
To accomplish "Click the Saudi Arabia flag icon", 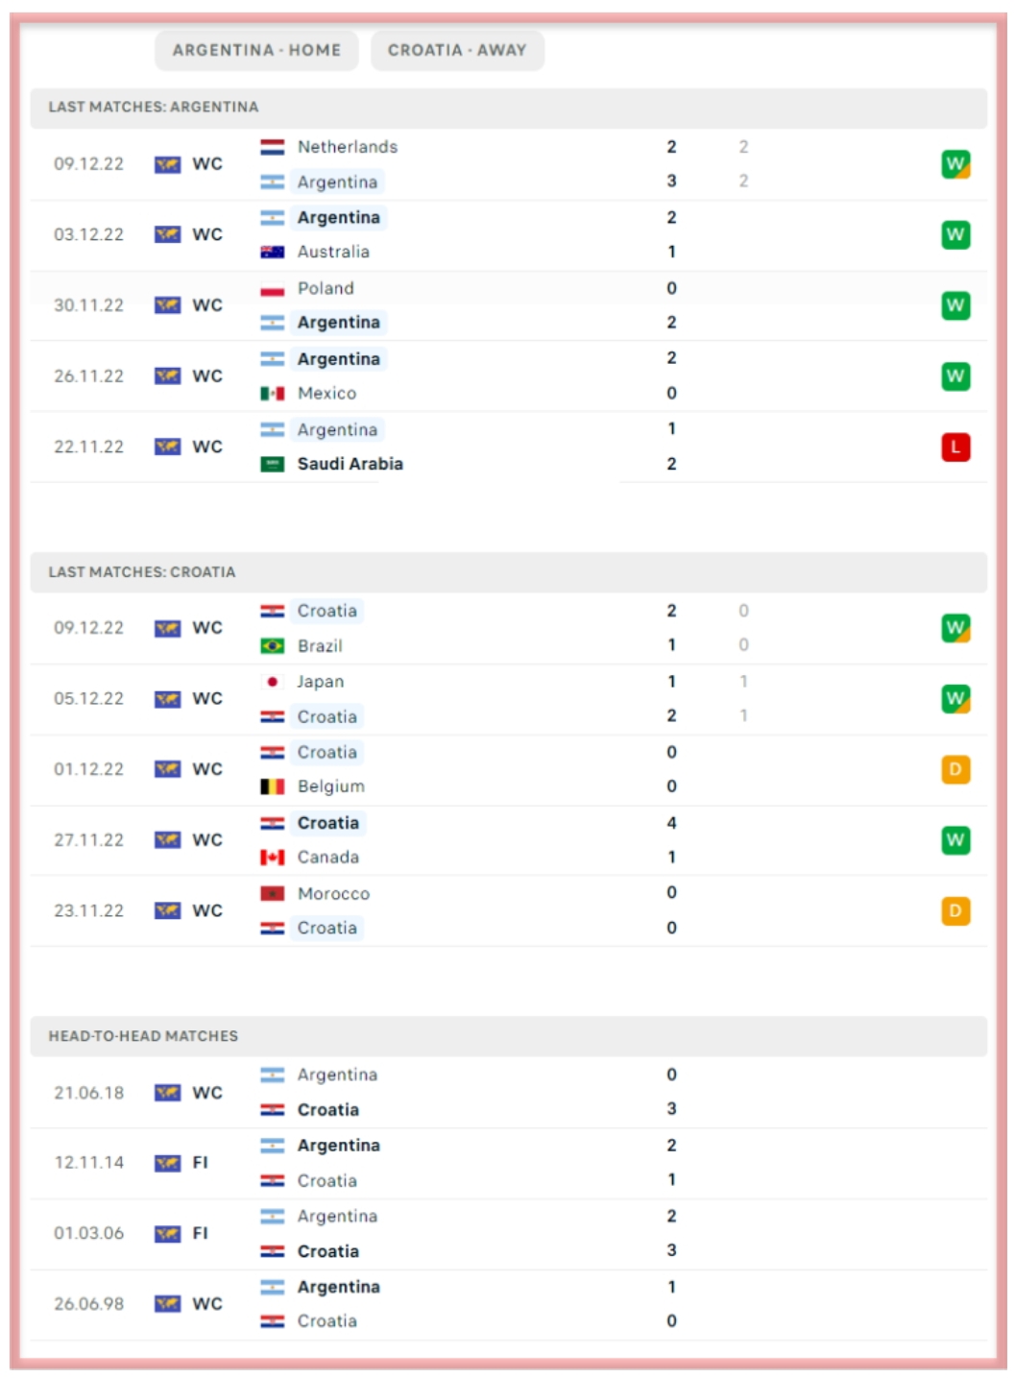I will [x=273, y=464].
